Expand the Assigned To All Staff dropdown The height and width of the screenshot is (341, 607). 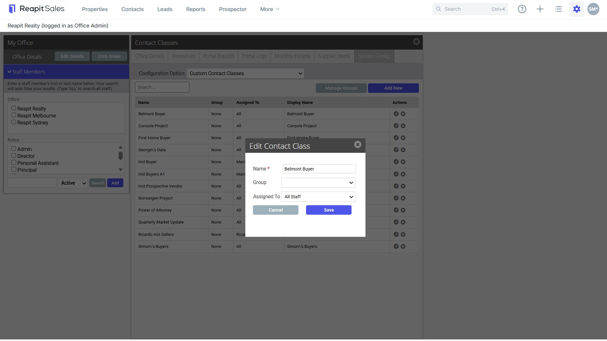(x=318, y=197)
